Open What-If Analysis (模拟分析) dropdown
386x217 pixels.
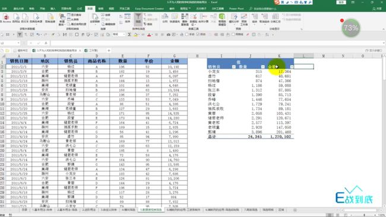coord(234,18)
